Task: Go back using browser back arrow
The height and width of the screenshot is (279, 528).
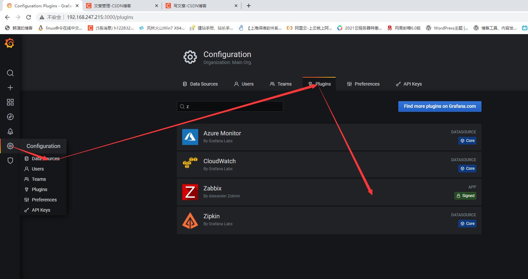Action: click(x=7, y=17)
